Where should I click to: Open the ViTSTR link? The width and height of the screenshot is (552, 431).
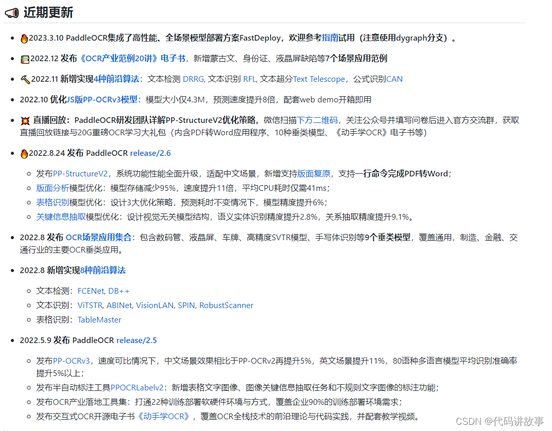click(x=90, y=306)
